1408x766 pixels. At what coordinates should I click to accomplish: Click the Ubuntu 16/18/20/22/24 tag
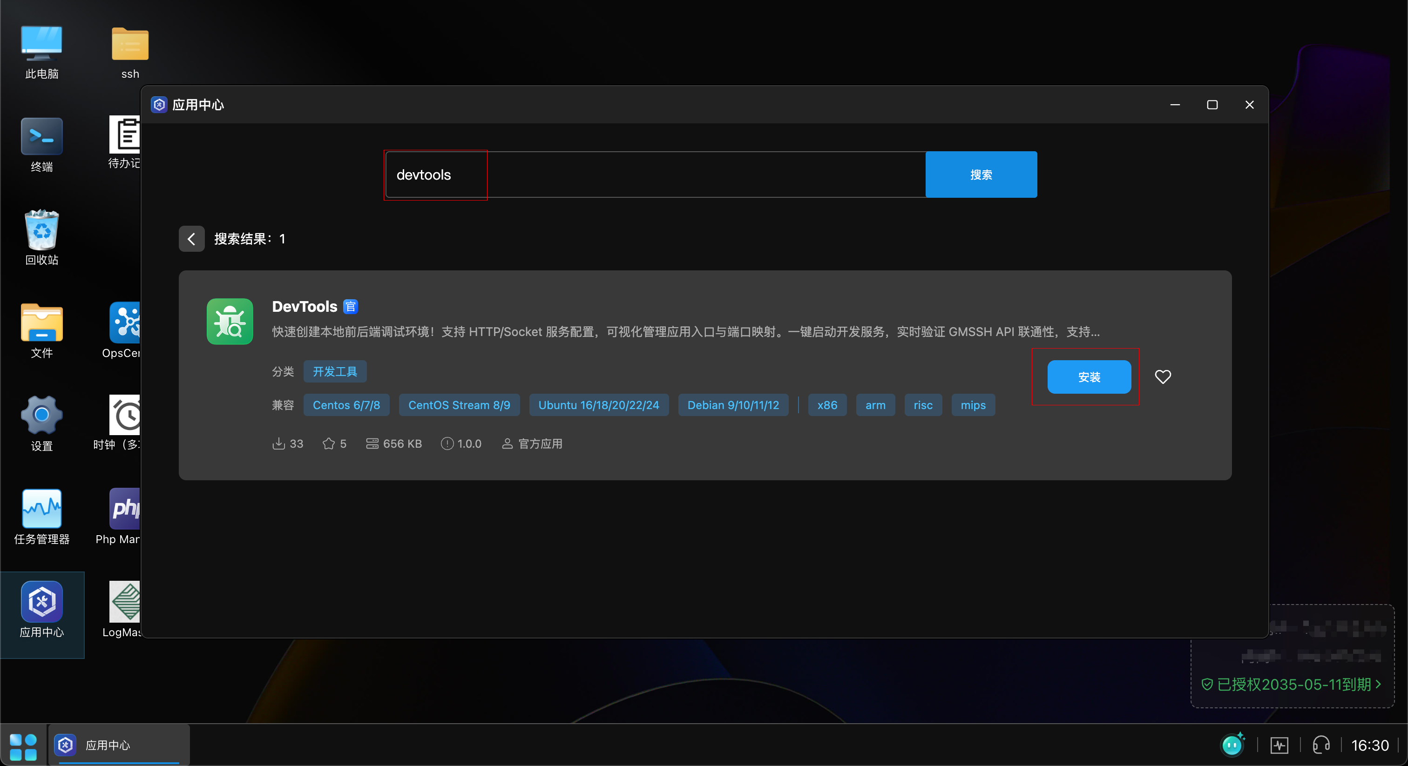[598, 405]
